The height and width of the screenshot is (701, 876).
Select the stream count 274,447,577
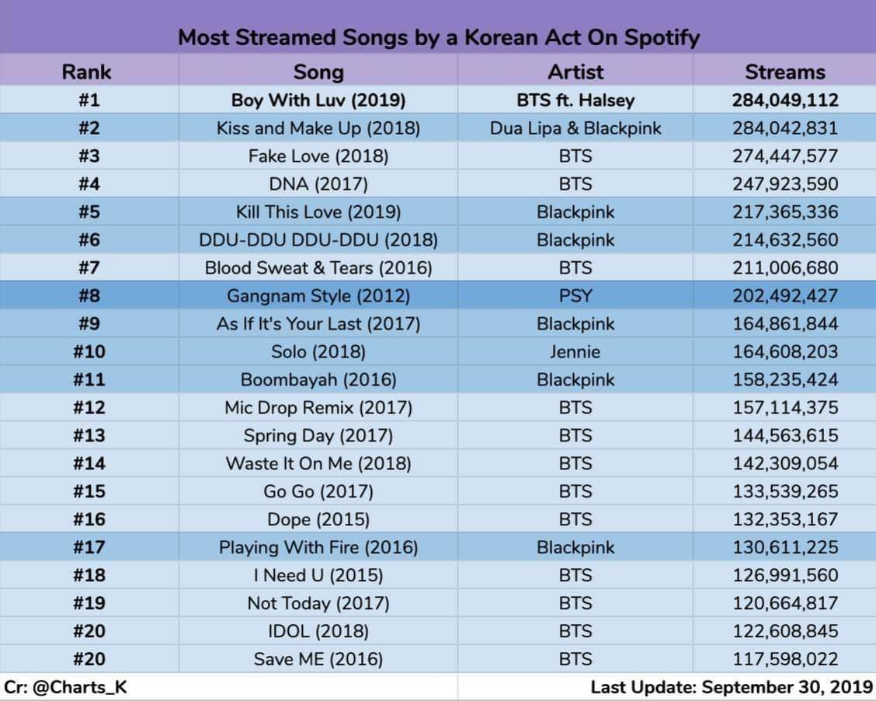pyautogui.click(x=785, y=156)
